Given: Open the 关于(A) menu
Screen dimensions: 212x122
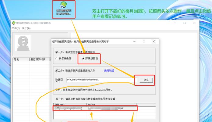Looking at the screenshot, I should point(26,28).
